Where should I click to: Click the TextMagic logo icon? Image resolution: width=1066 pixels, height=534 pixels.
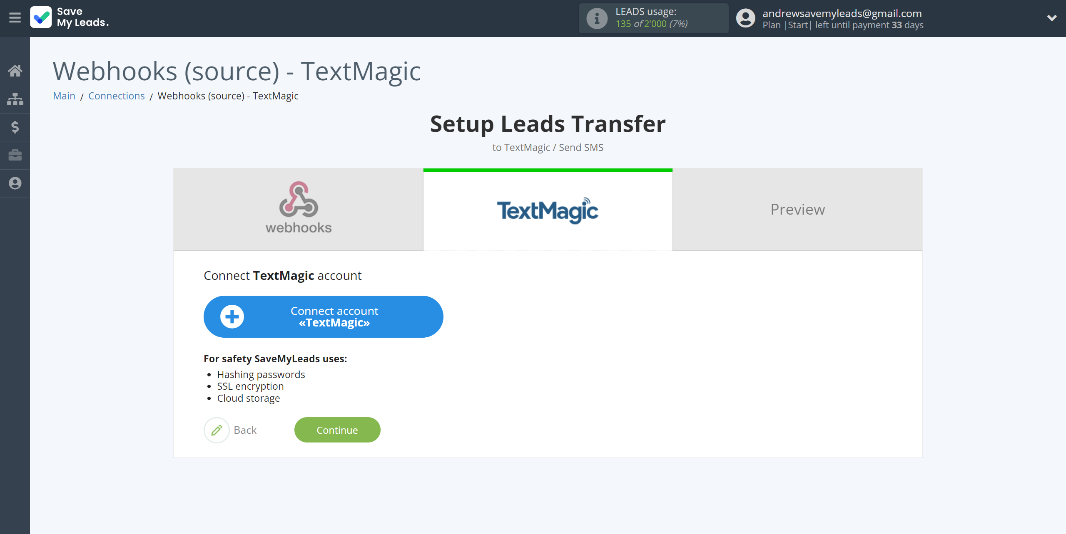(549, 210)
